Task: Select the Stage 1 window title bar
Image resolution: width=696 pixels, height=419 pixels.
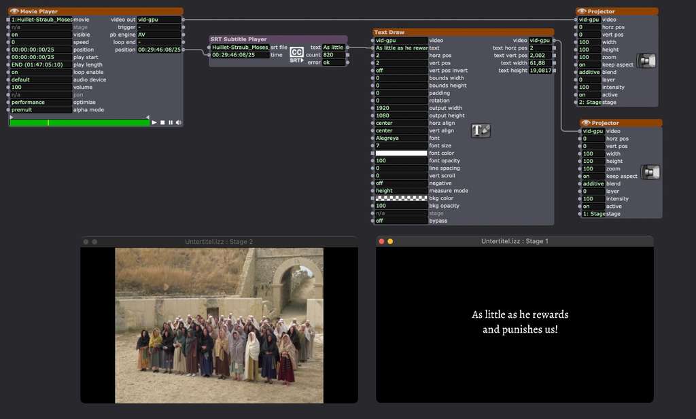Action: click(515, 241)
